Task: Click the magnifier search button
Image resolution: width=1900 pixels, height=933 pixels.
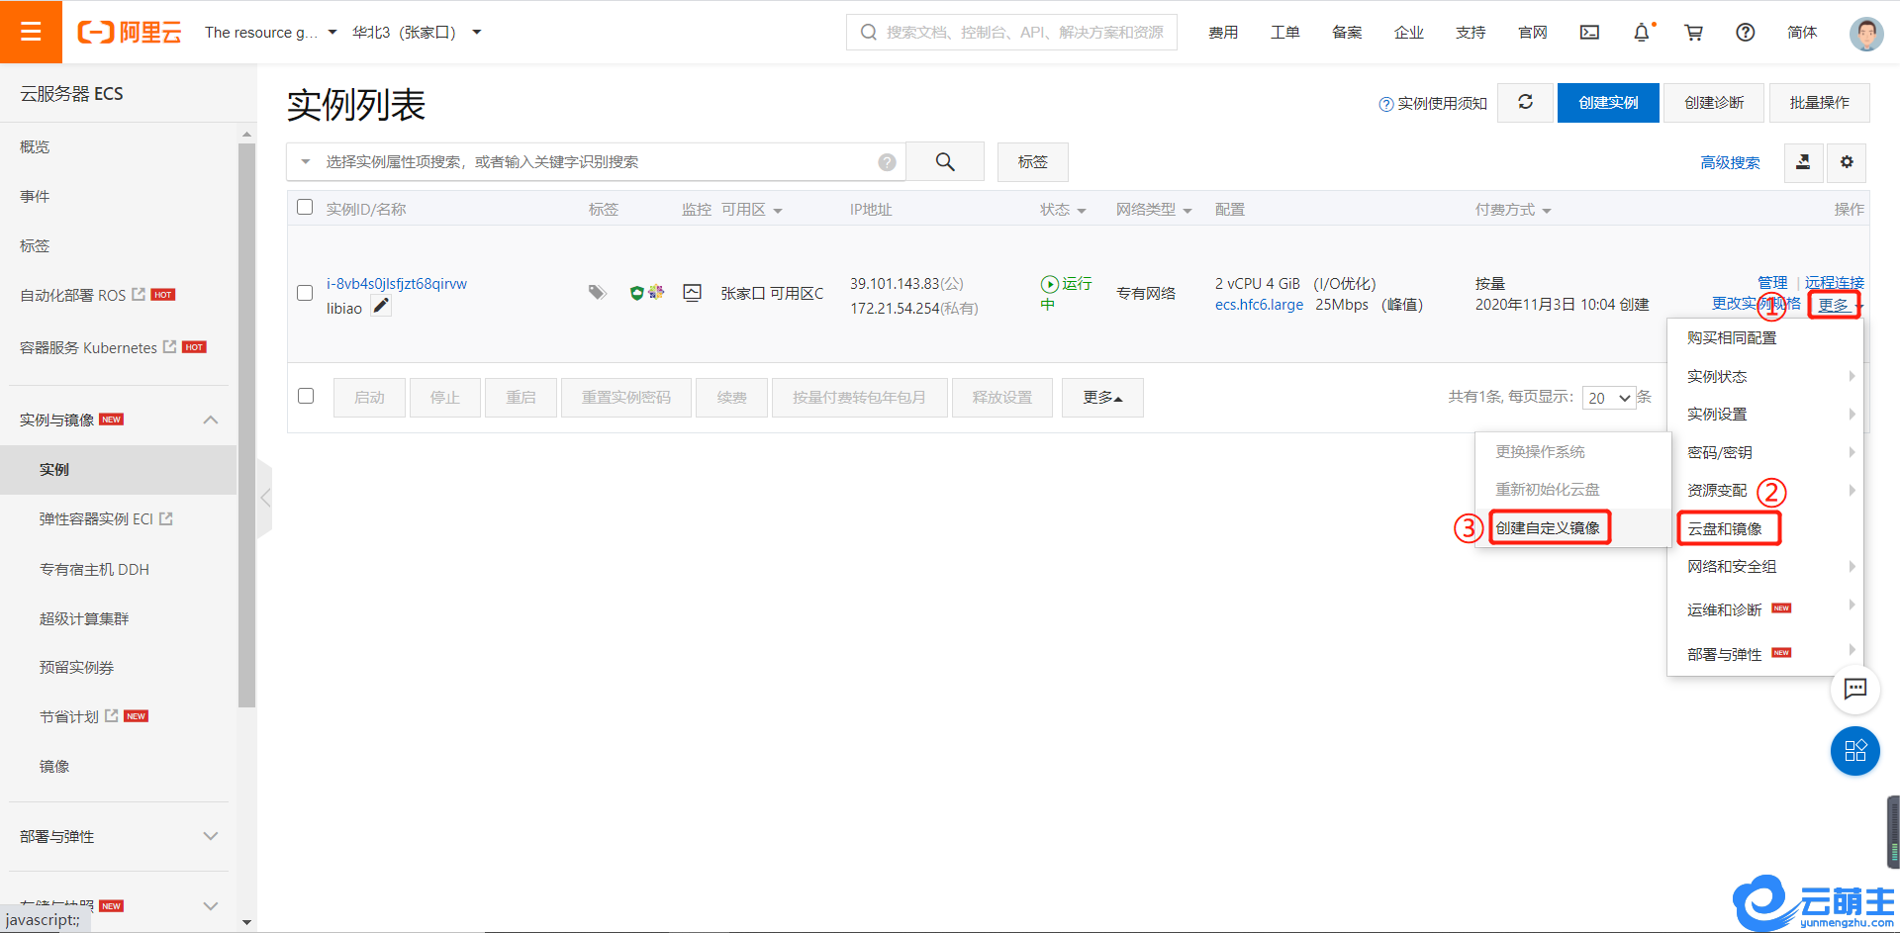Action: (945, 162)
